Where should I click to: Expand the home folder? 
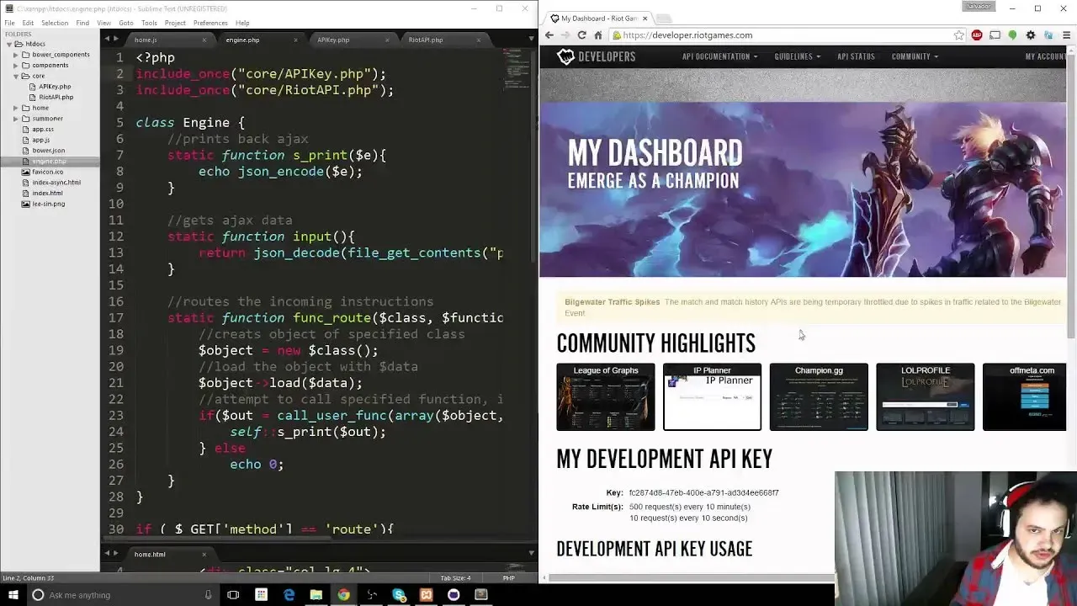tap(15, 108)
